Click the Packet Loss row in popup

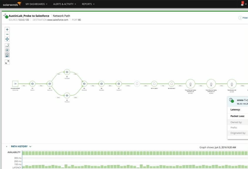[x=237, y=116]
